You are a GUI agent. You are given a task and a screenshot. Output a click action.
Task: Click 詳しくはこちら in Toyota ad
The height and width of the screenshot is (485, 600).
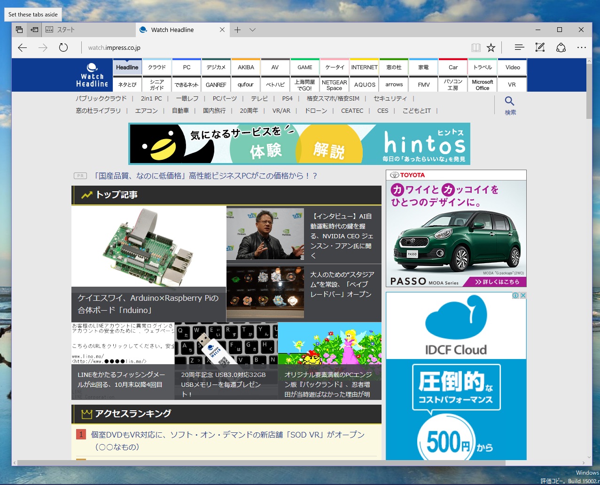[497, 282]
